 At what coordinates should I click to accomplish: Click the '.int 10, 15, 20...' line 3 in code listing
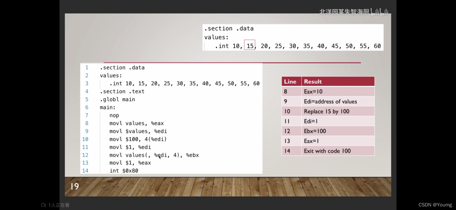click(184, 83)
